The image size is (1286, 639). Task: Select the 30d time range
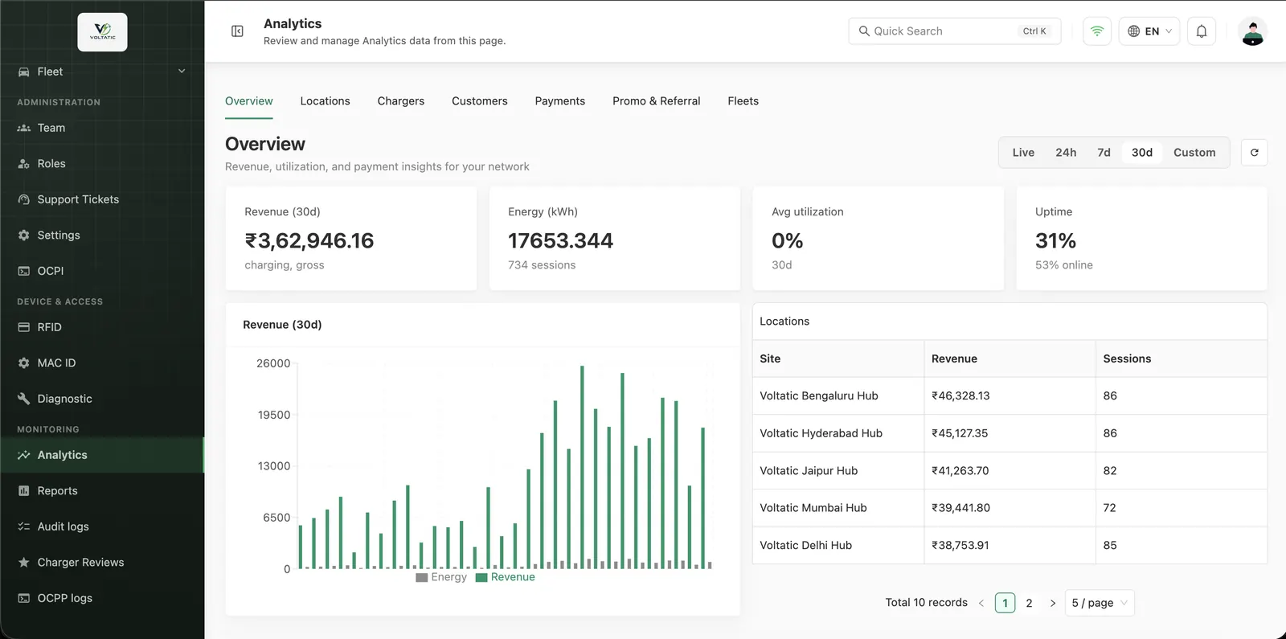point(1142,153)
